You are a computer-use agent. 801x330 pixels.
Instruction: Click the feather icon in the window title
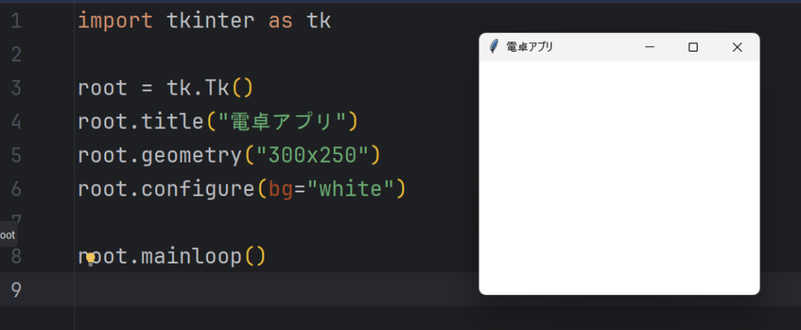tap(494, 47)
